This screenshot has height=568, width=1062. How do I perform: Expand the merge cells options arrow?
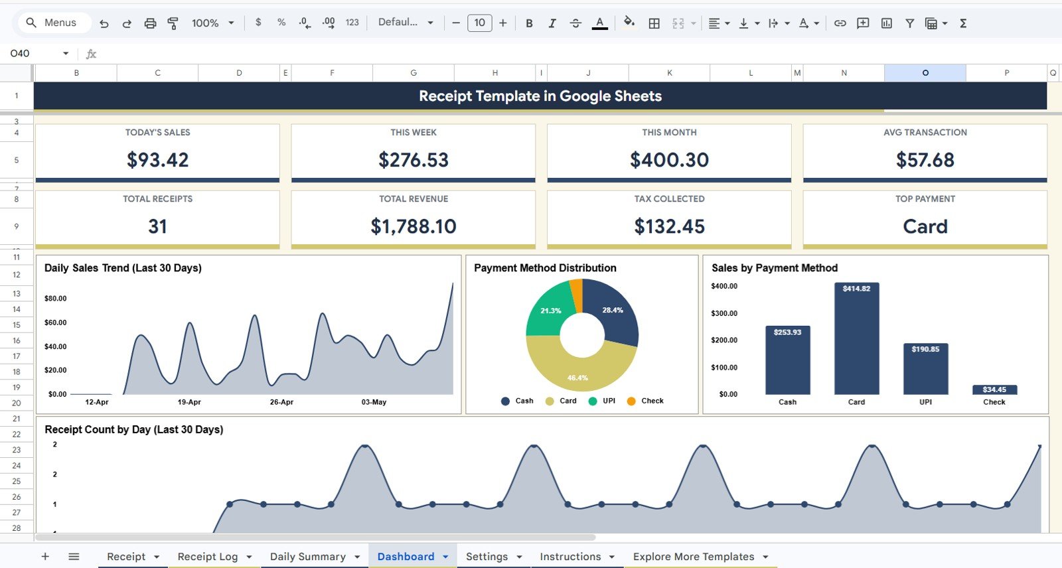pos(694,23)
